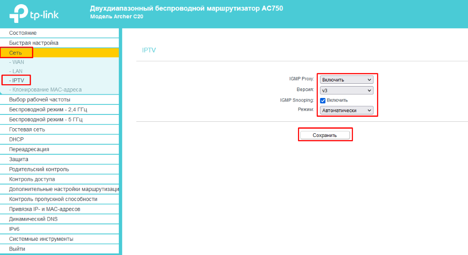Open the Защита menu item
The width and height of the screenshot is (468, 255).
59,159
